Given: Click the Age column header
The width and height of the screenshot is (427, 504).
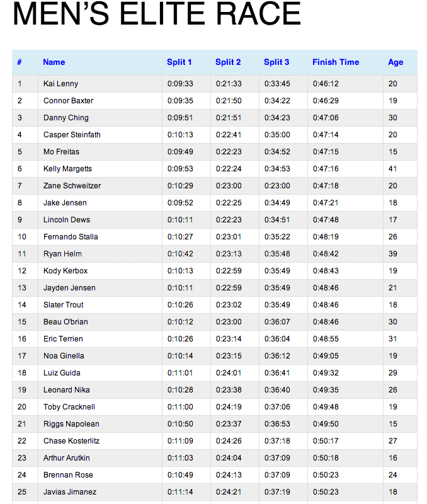Looking at the screenshot, I should pyautogui.click(x=396, y=62).
